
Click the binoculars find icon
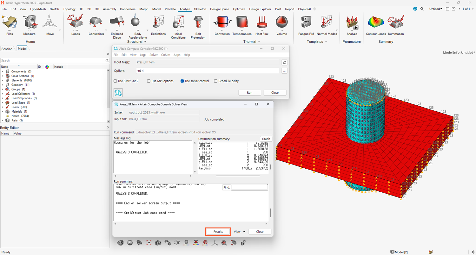coord(139,243)
